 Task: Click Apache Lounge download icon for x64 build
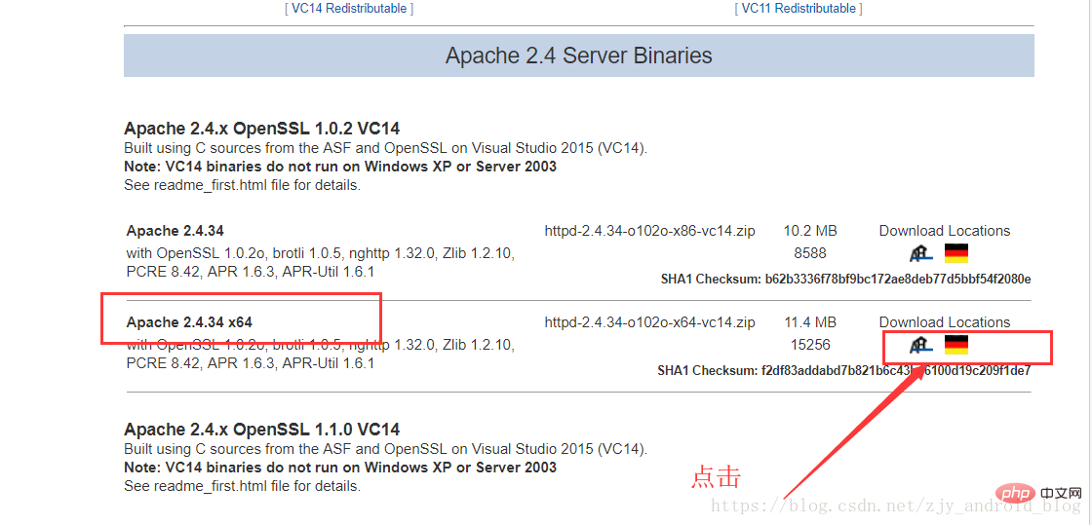click(x=921, y=344)
